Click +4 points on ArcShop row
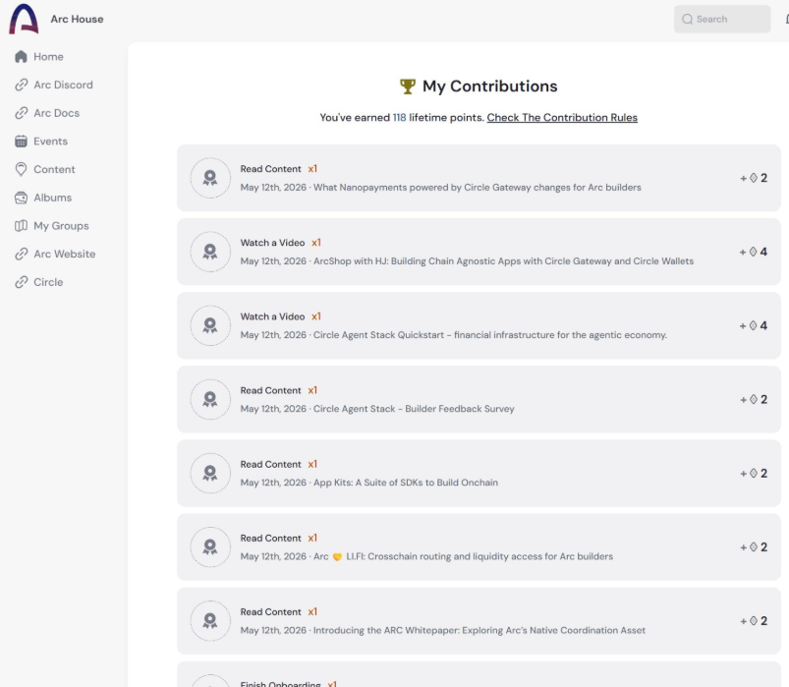The width and height of the screenshot is (789, 687). coord(754,252)
